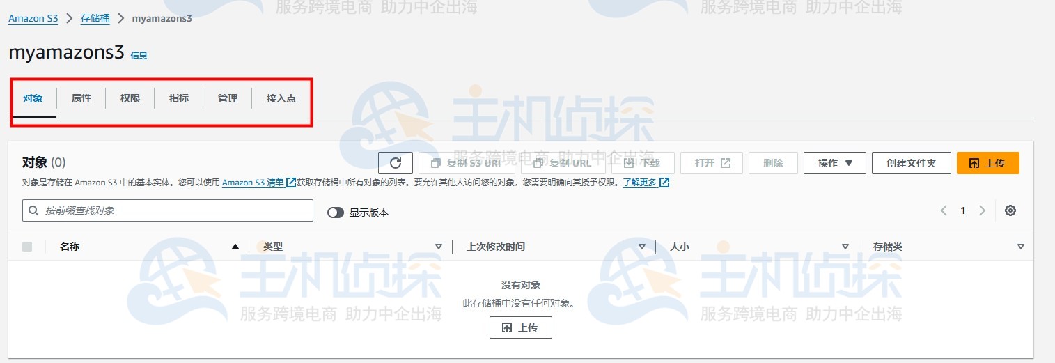Click the 上次修改时间 column header
The height and width of the screenshot is (363, 1055).
coord(496,247)
